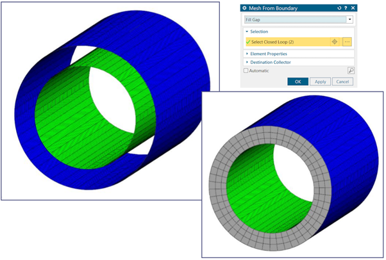Reset the Mesh From Boundary dialog

click(339, 8)
